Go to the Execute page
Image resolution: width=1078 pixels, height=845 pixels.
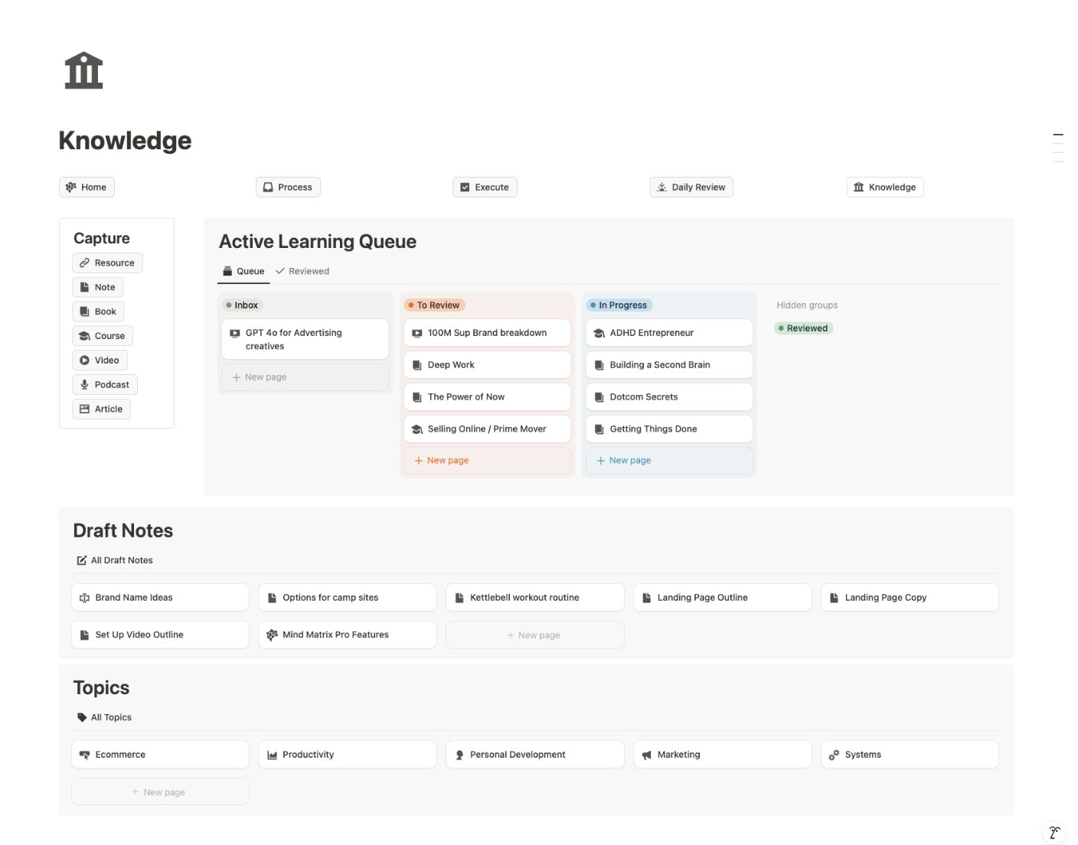click(x=485, y=187)
